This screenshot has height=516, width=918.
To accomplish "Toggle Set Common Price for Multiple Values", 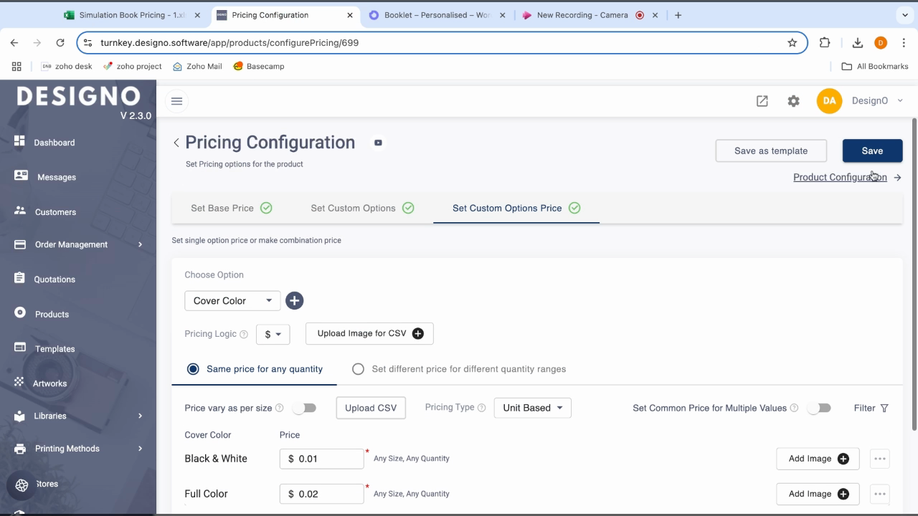I will [819, 408].
